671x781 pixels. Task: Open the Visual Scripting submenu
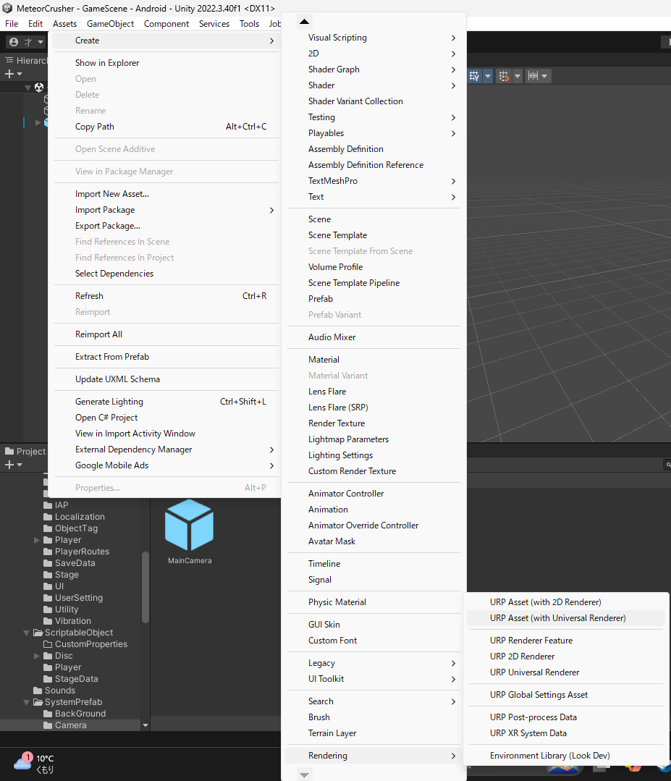374,38
